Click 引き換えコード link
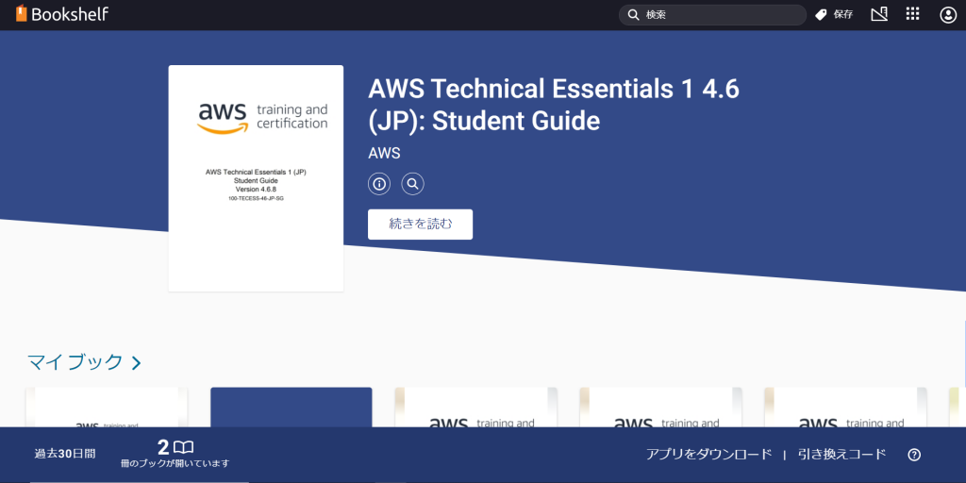 [x=841, y=455]
